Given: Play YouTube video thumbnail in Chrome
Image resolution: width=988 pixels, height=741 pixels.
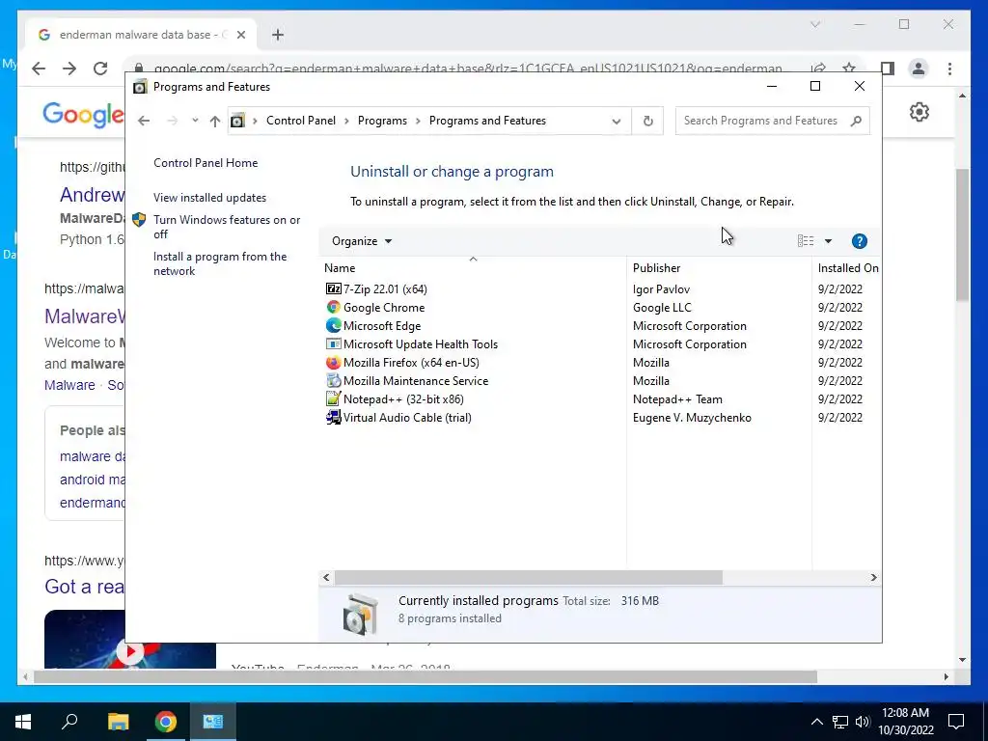Looking at the screenshot, I should point(130,651).
